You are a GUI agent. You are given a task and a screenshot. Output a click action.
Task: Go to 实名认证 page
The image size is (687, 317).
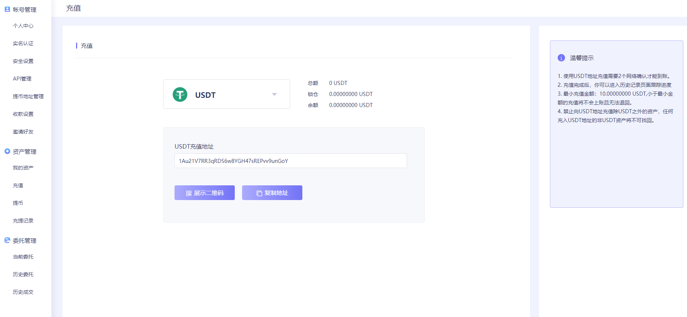tap(23, 43)
